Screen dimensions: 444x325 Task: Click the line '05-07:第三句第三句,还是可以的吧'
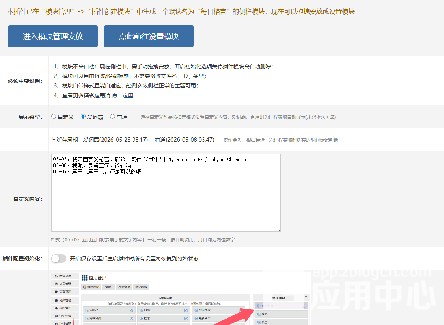97,171
